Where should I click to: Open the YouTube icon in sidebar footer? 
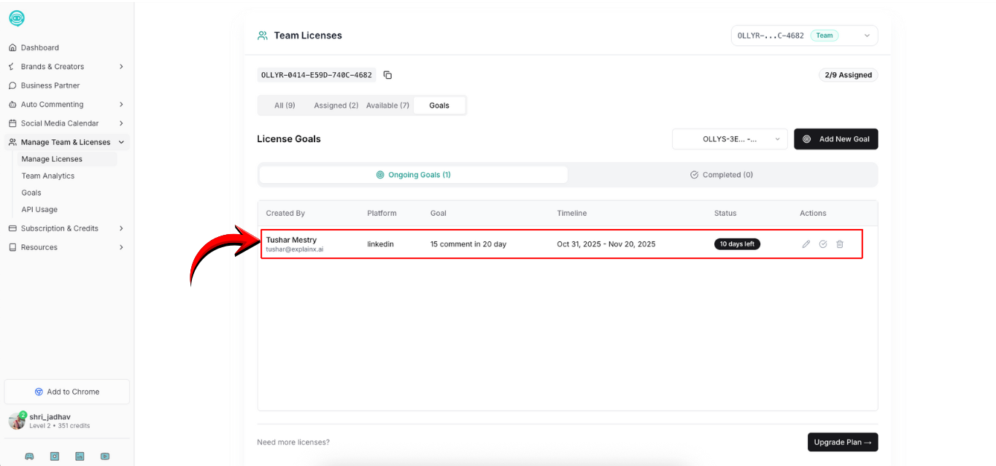point(105,457)
